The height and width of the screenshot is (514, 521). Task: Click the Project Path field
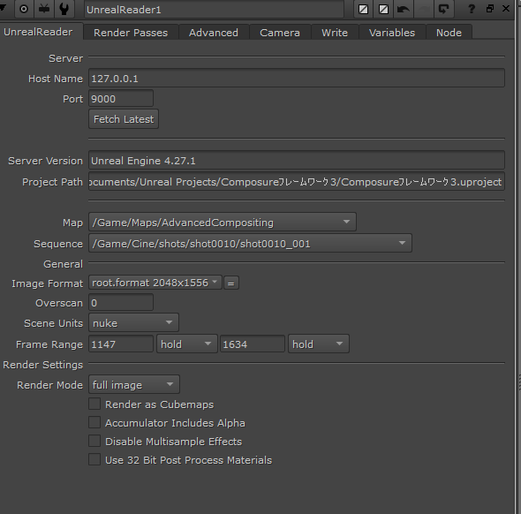pyautogui.click(x=297, y=182)
